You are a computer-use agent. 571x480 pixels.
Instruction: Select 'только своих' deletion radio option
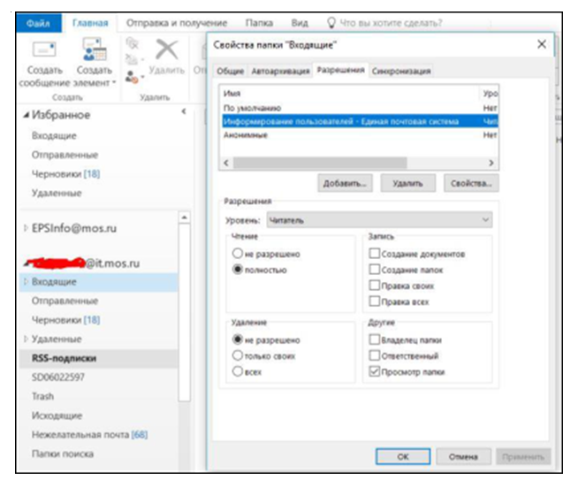pyautogui.click(x=237, y=355)
